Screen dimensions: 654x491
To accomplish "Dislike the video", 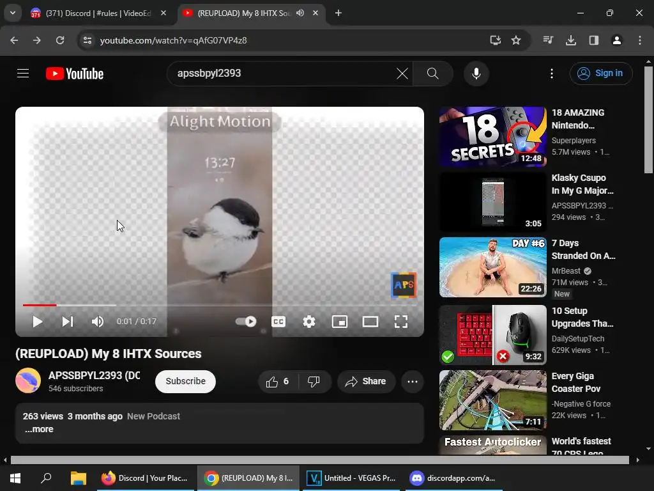I will click(314, 381).
